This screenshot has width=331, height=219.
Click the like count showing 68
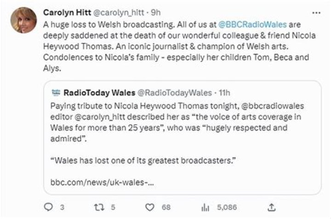[x=165, y=207]
